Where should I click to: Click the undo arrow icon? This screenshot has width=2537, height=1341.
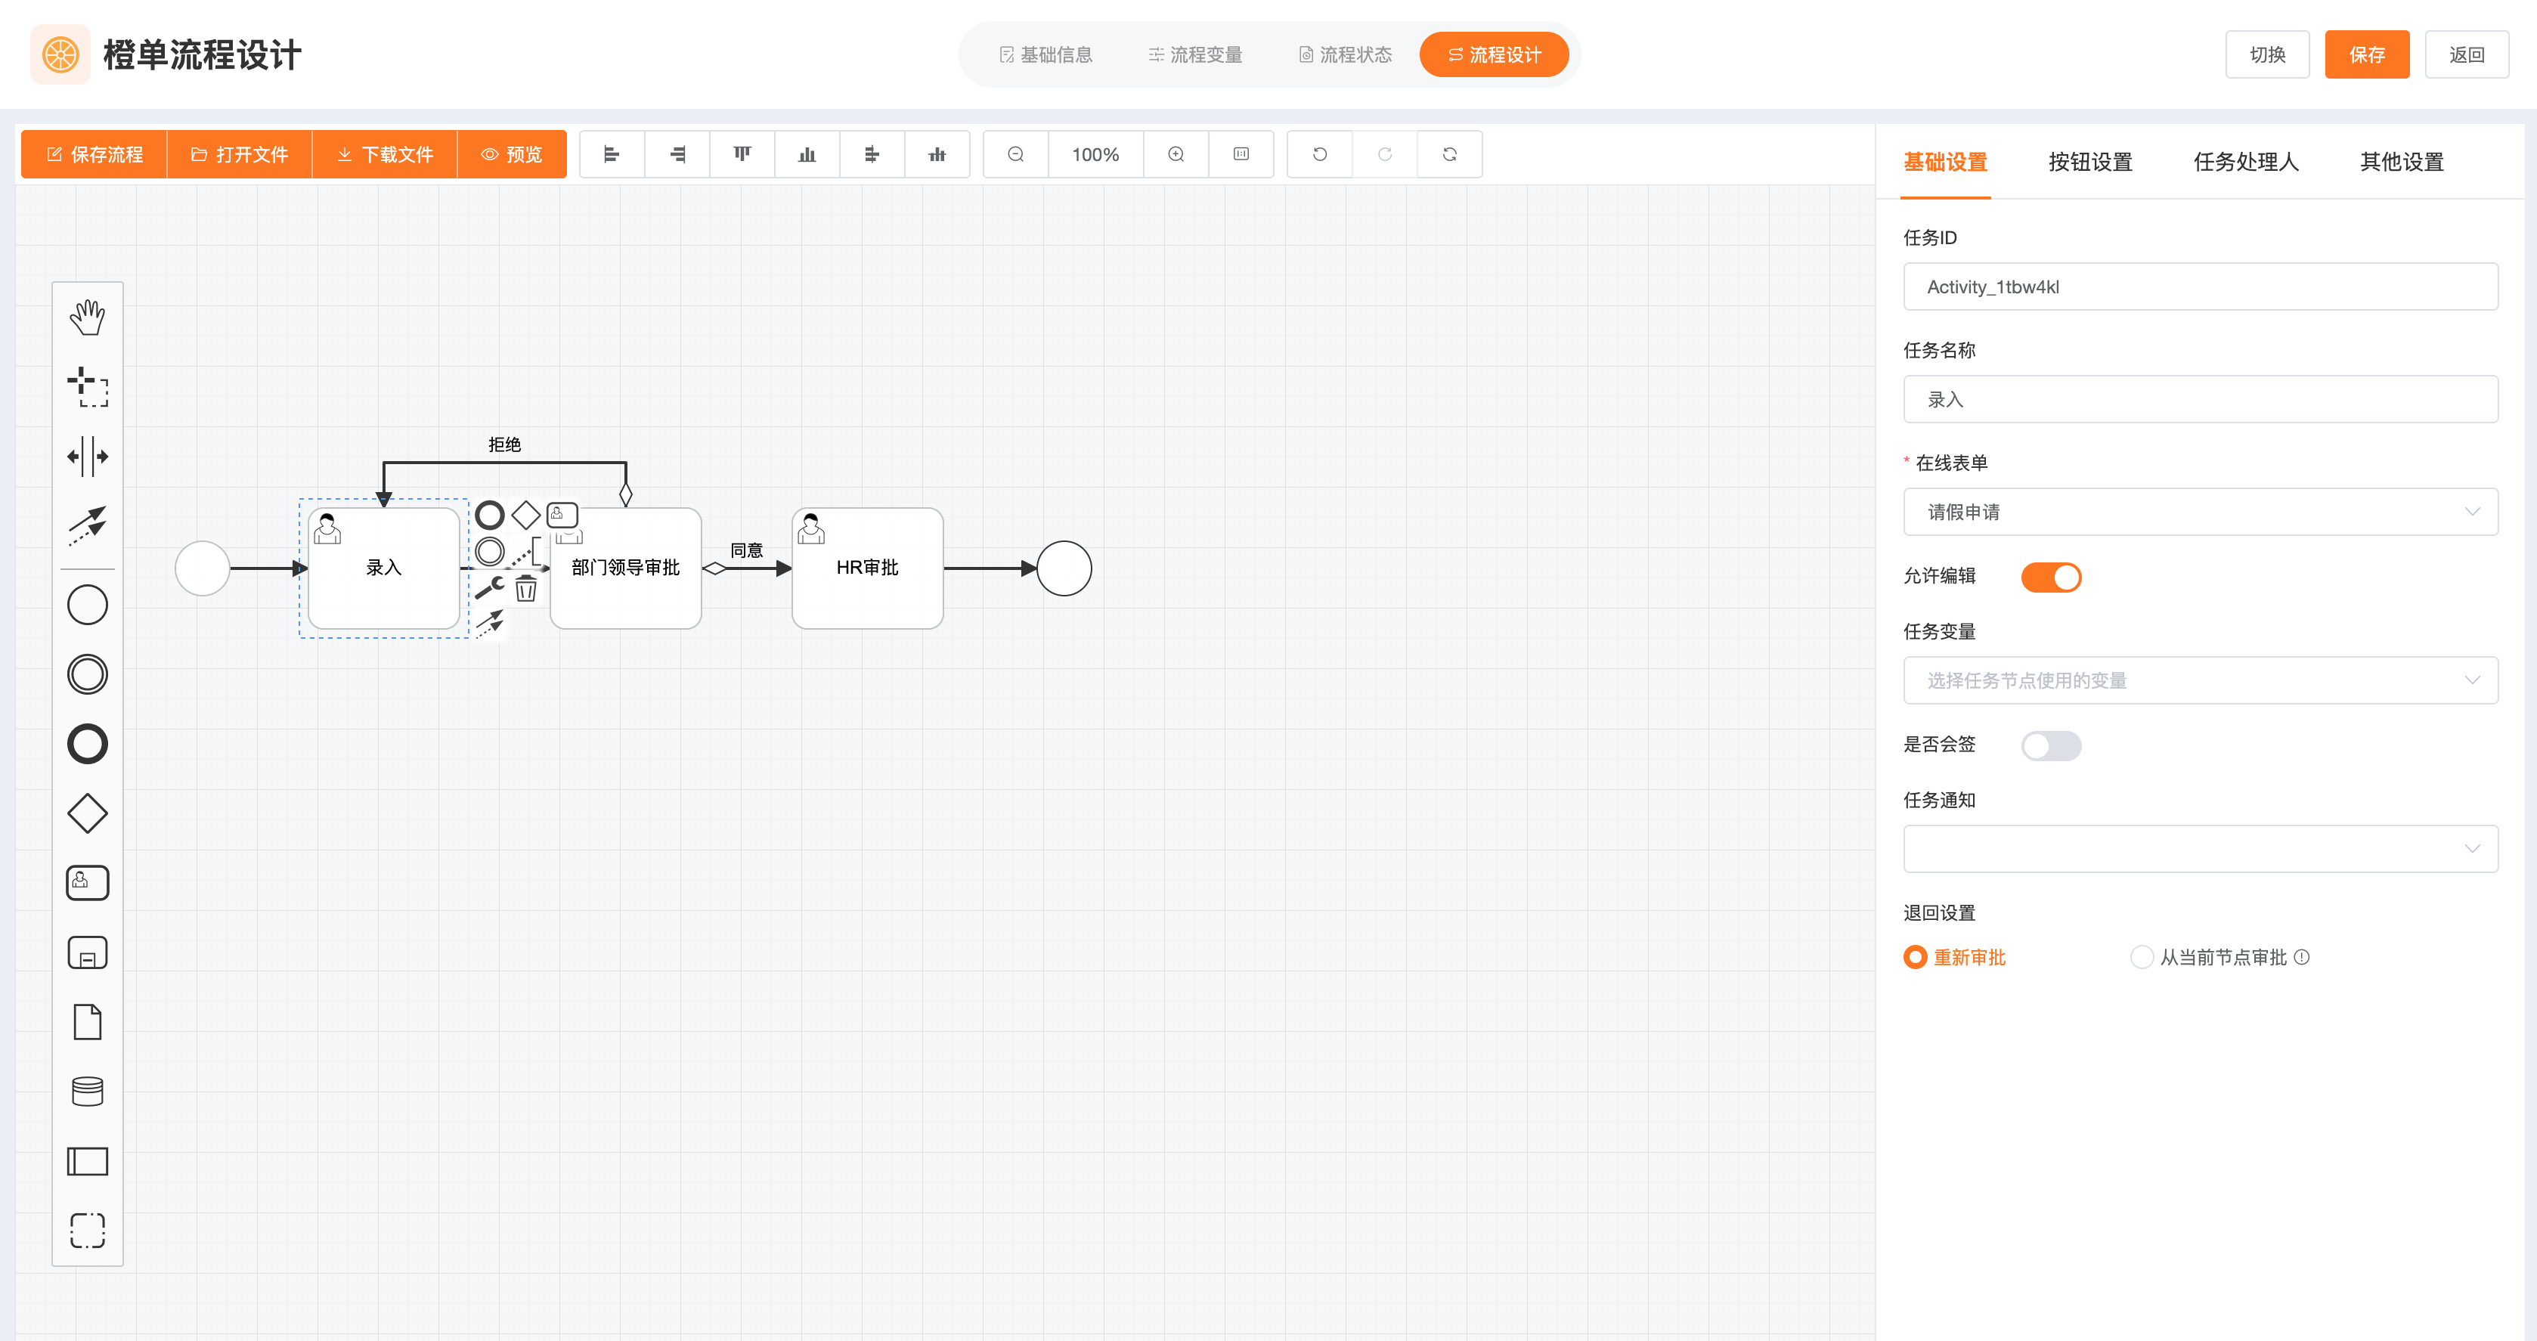point(1318,154)
